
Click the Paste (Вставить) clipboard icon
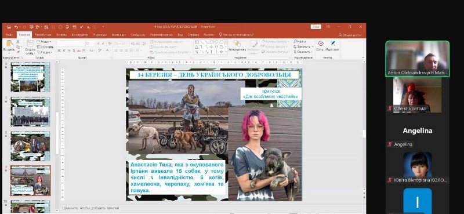(x=9, y=43)
